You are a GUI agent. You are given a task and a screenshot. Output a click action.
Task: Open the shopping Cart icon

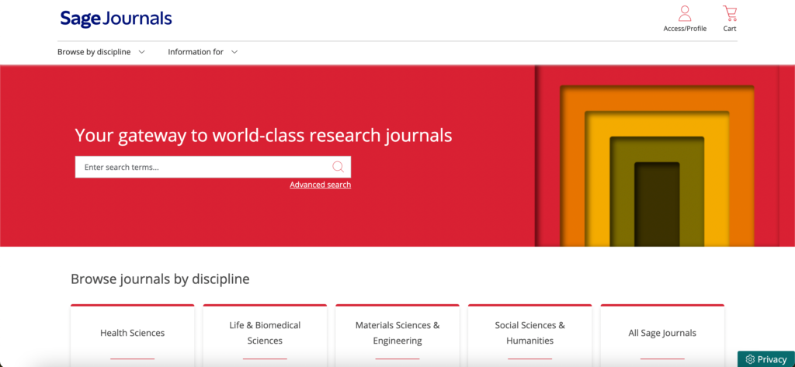pos(730,13)
